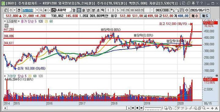
Task: Click the magnifier stock search icon
Action: [41, 10]
